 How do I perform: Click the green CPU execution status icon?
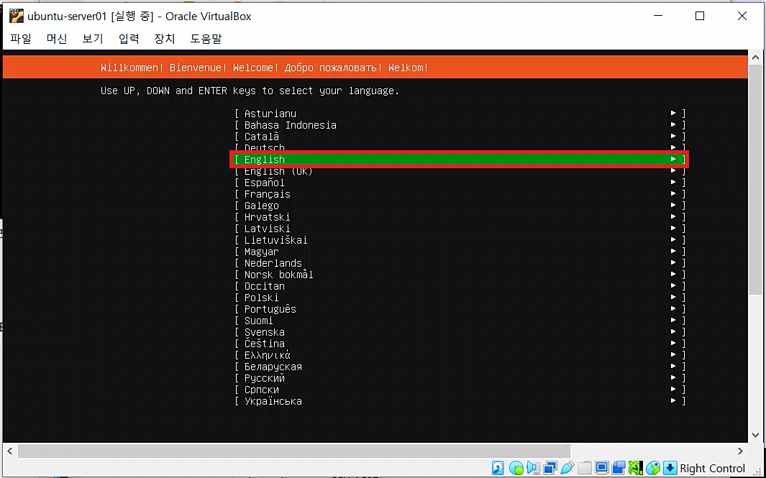click(636, 468)
